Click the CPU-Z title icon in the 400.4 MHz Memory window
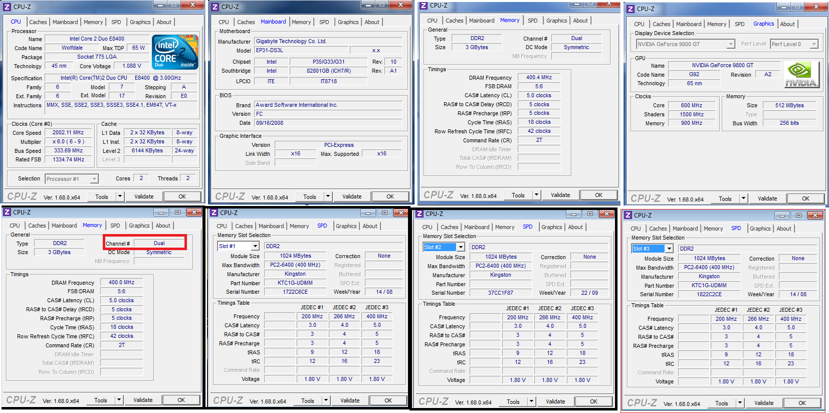 424,5
